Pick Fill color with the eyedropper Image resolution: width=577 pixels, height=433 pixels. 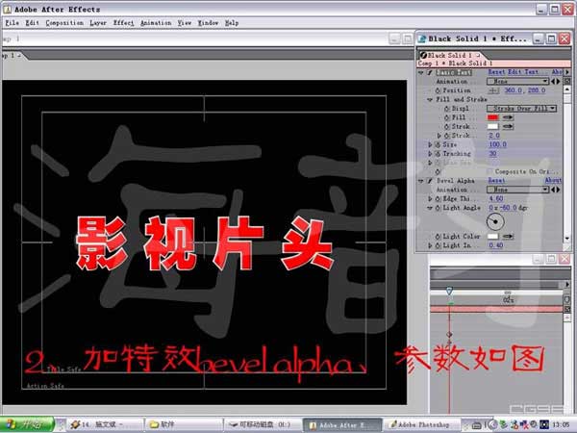coord(508,117)
